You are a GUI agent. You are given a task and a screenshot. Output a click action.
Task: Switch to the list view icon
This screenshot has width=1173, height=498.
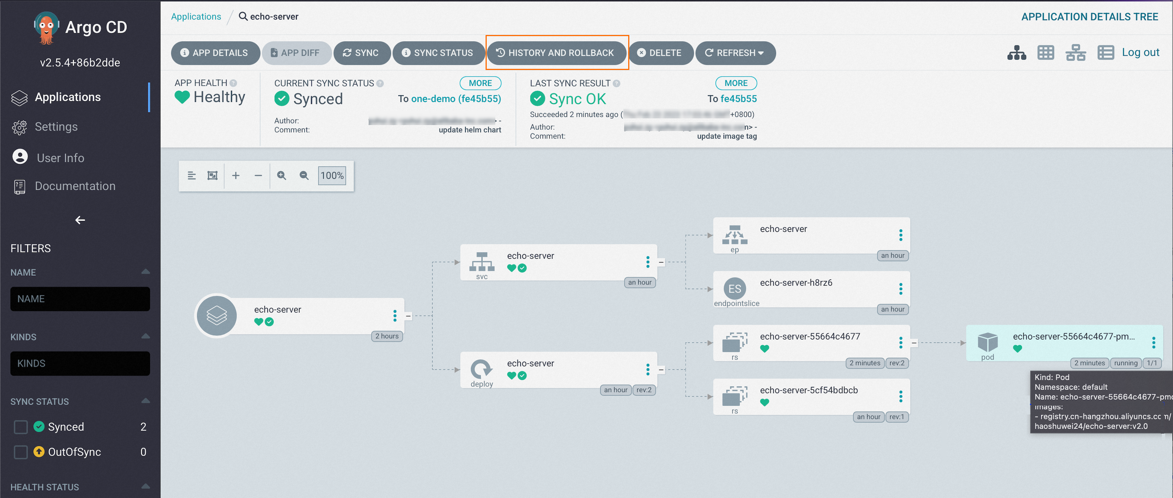tap(1105, 53)
